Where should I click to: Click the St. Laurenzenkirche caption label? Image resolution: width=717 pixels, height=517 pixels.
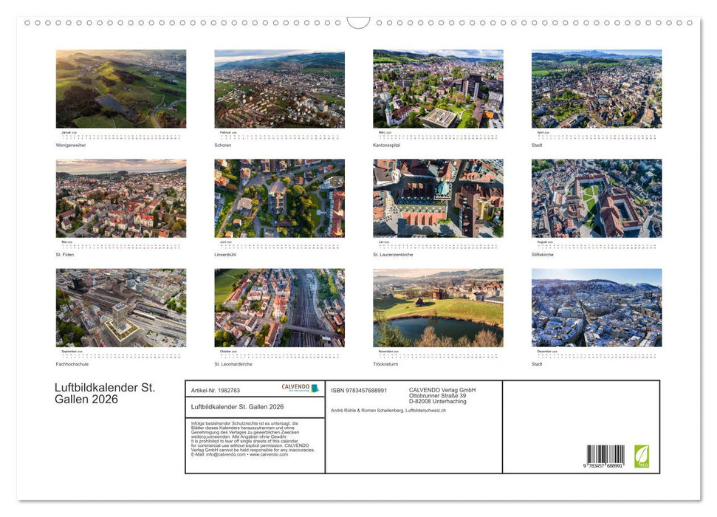(x=393, y=254)
